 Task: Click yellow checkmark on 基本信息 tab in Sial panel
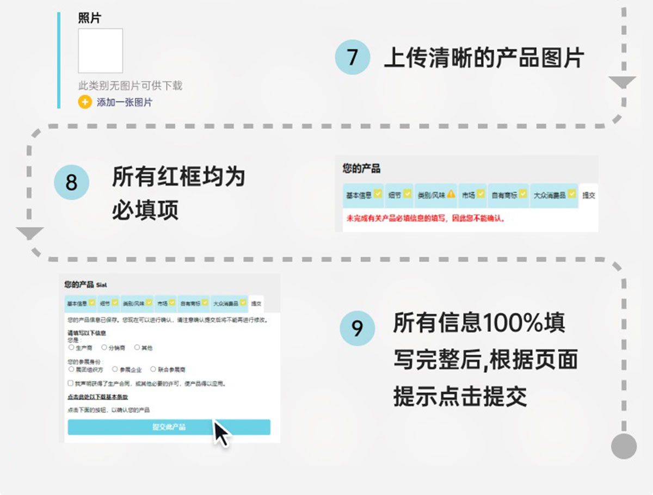pos(92,302)
